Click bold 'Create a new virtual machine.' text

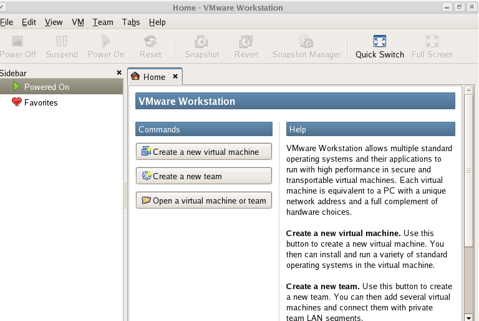343,233
